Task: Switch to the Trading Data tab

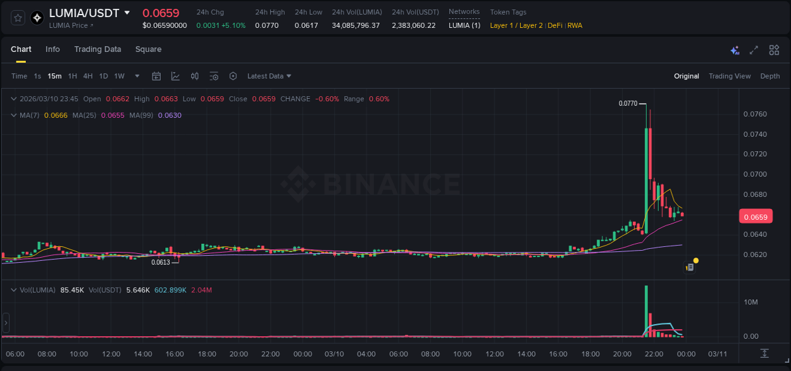Action: pos(97,49)
